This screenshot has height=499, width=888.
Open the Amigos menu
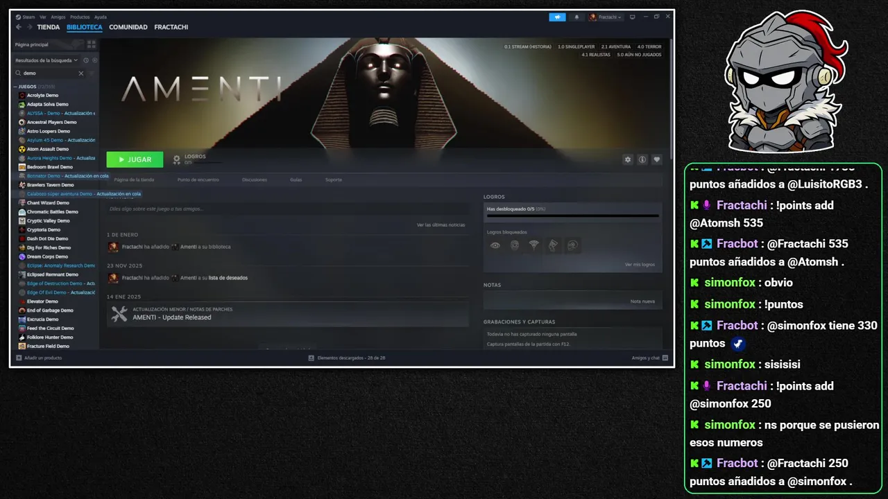58,17
